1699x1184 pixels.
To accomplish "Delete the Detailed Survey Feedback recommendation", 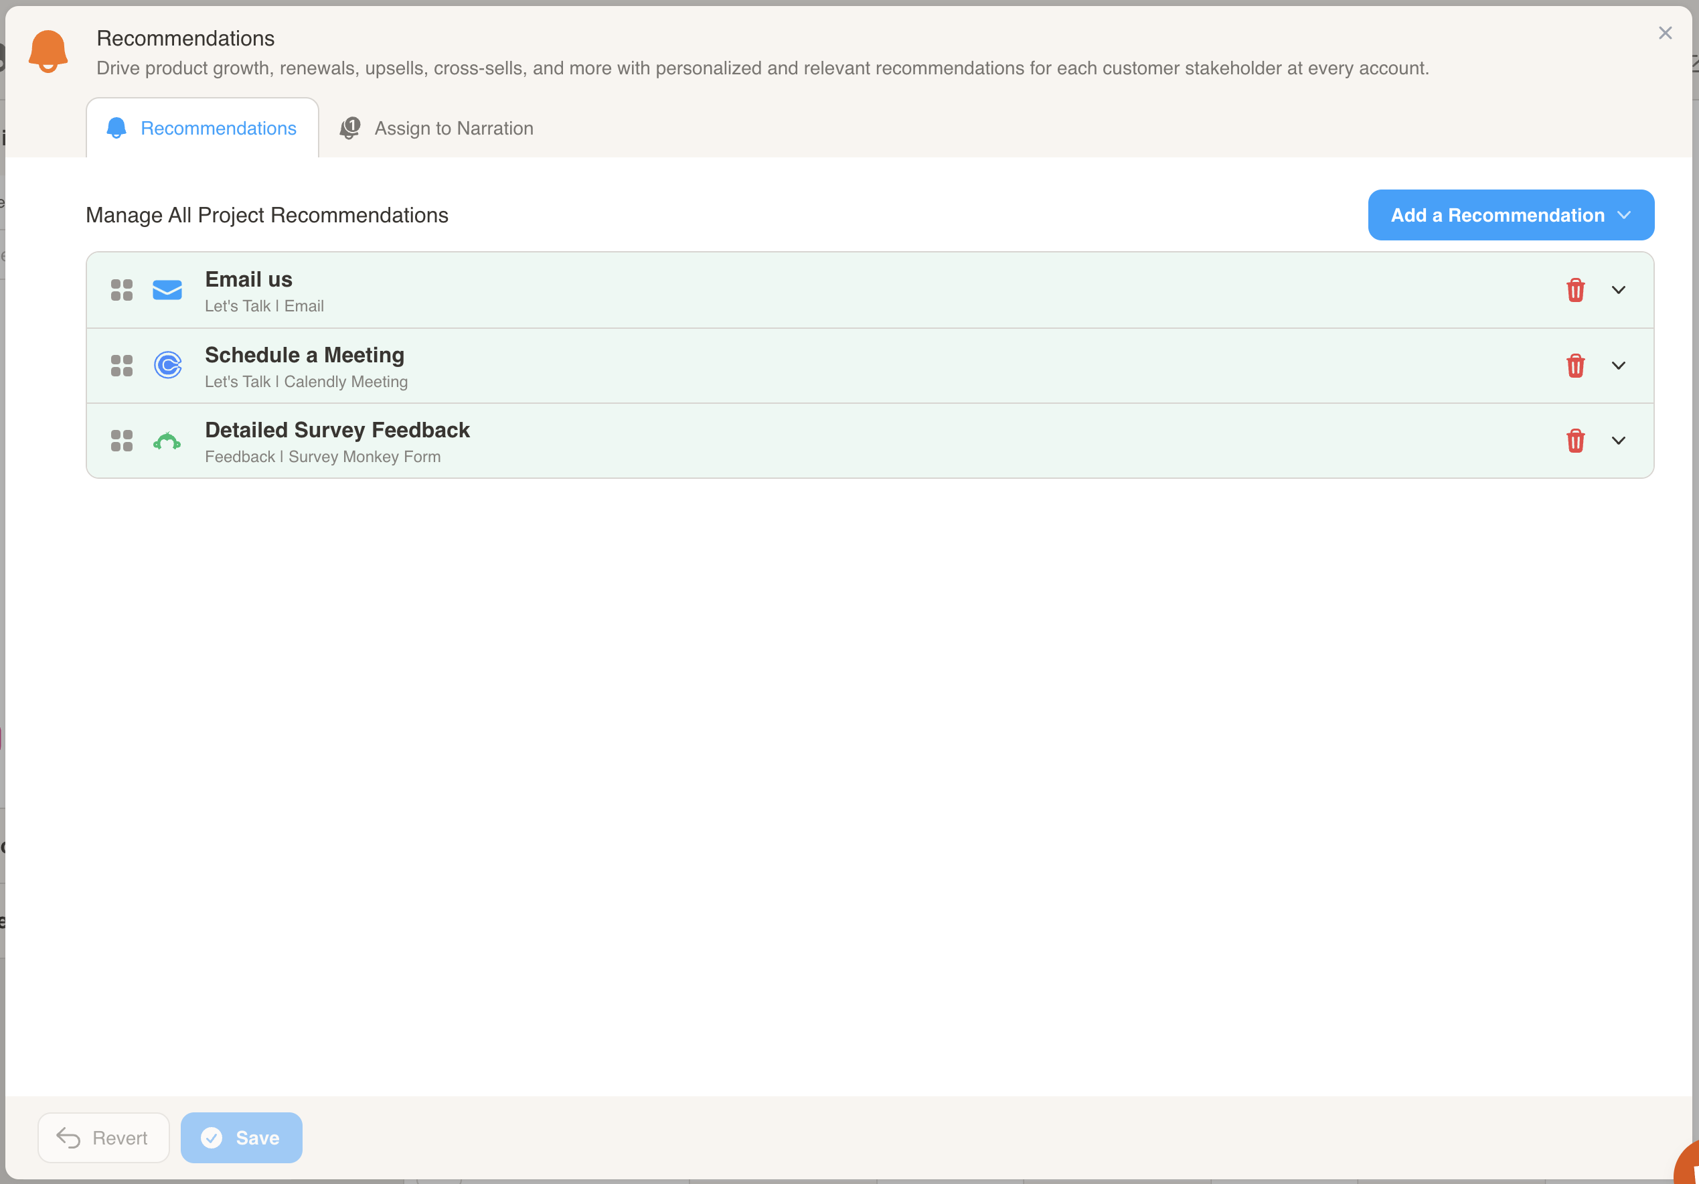I will 1575,441.
